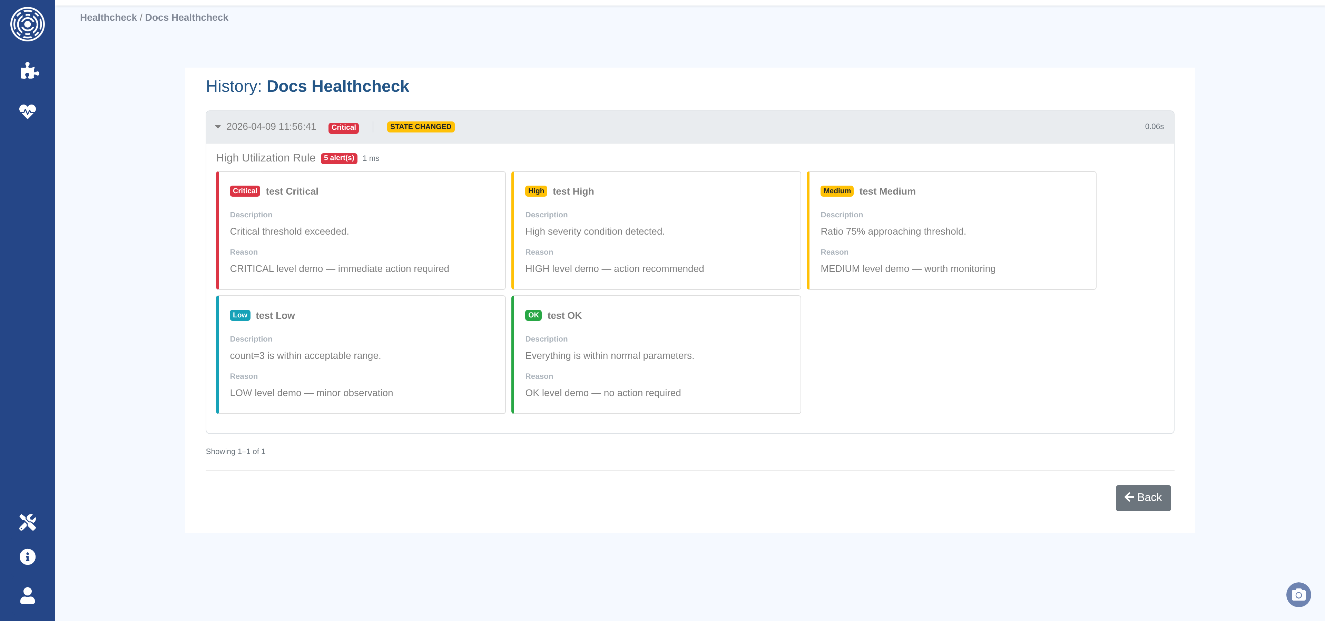Select the test Low alert card
Screen dimensions: 1325x621
click(x=361, y=355)
